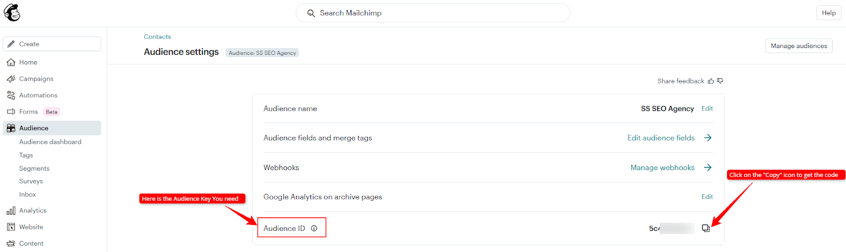Image resolution: width=846 pixels, height=252 pixels.
Task: Click arrow next to Manage webhooks
Action: pos(707,167)
